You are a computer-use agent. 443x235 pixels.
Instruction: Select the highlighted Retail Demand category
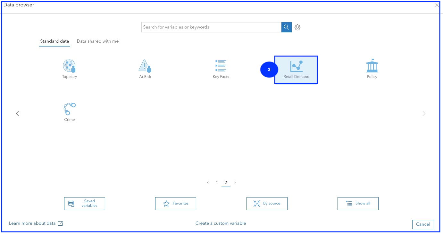[x=296, y=69]
